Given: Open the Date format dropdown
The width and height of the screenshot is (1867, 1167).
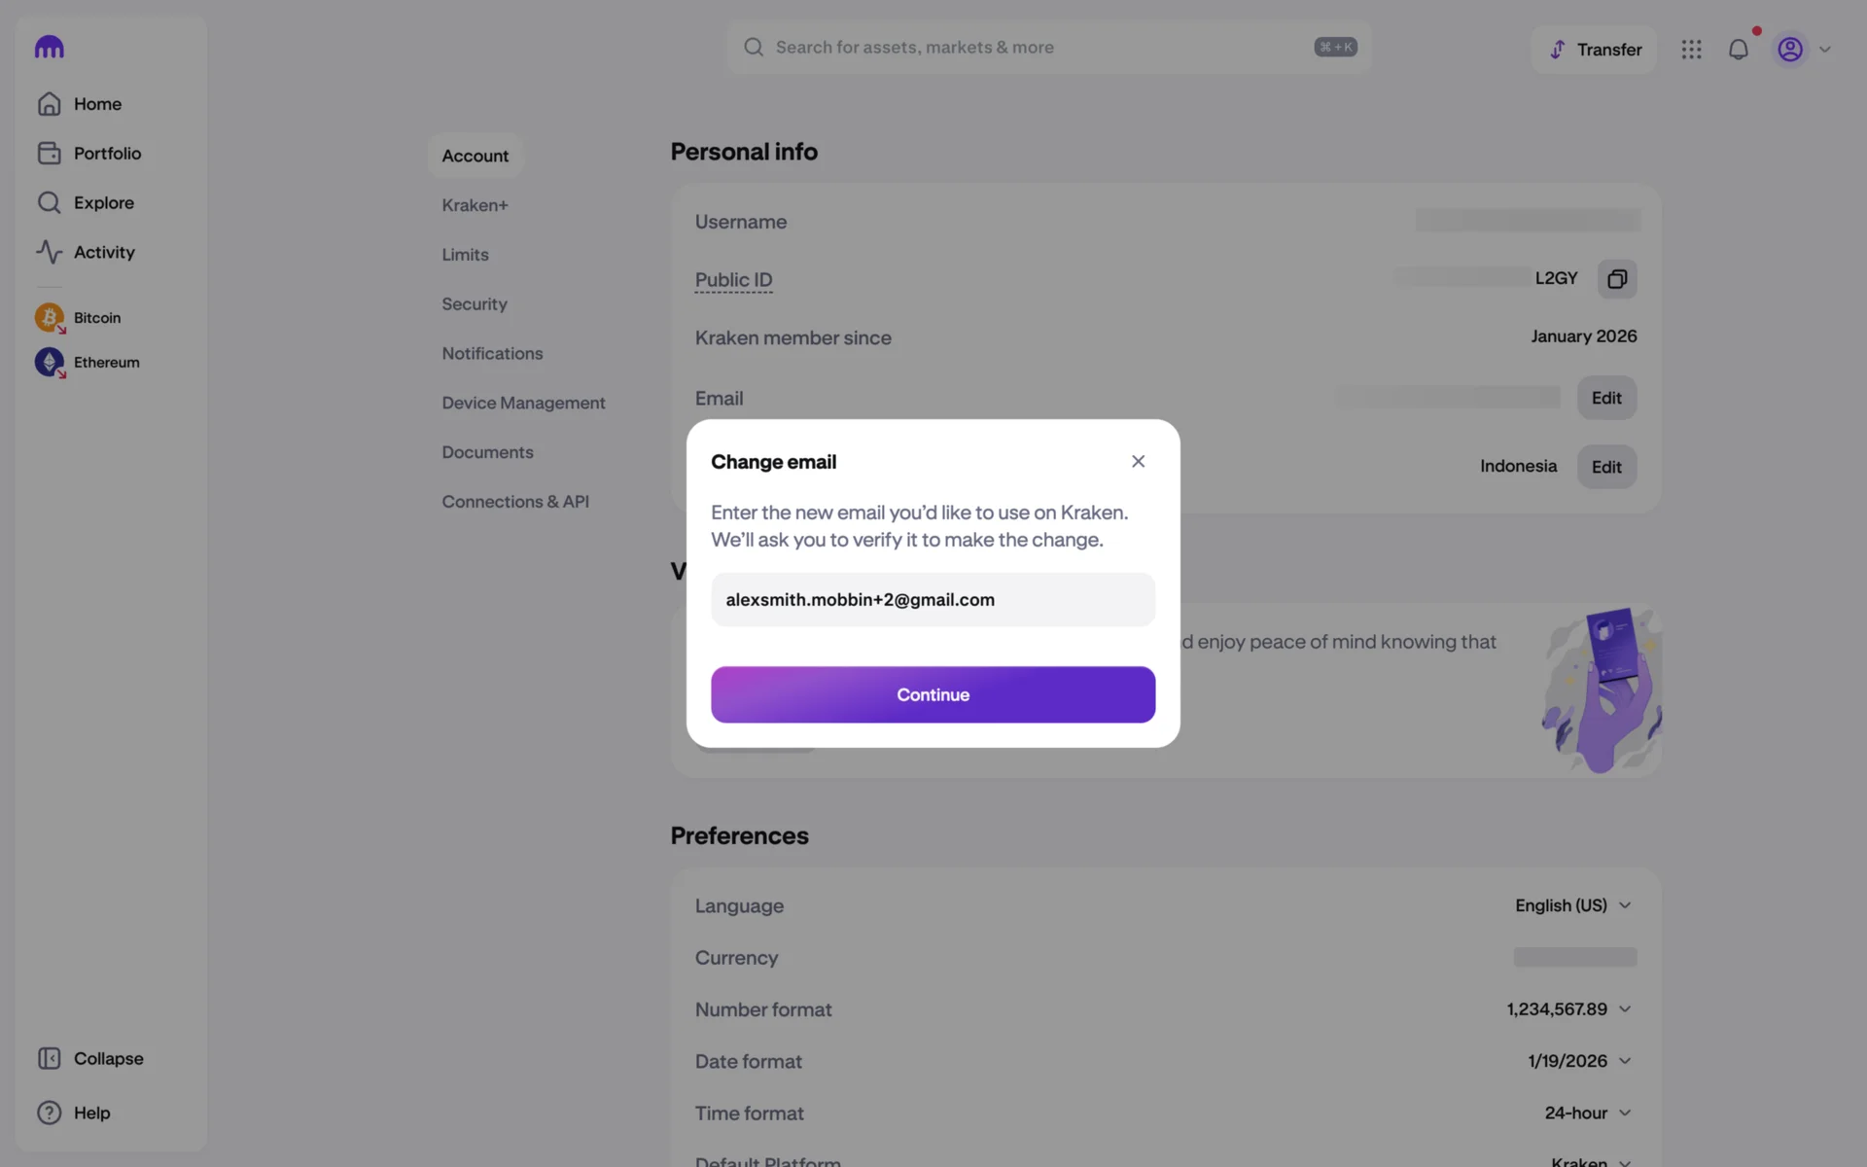Looking at the screenshot, I should coord(1578,1061).
